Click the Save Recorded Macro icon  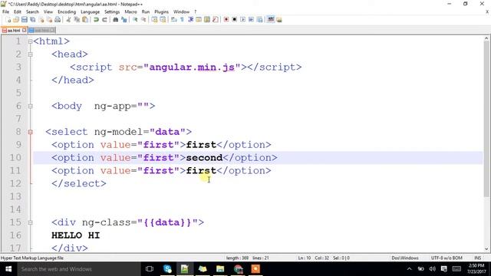click(259, 20)
